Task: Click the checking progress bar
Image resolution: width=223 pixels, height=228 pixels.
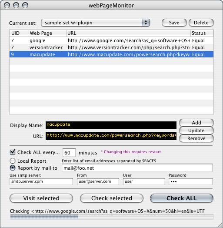Action: pos(112,217)
